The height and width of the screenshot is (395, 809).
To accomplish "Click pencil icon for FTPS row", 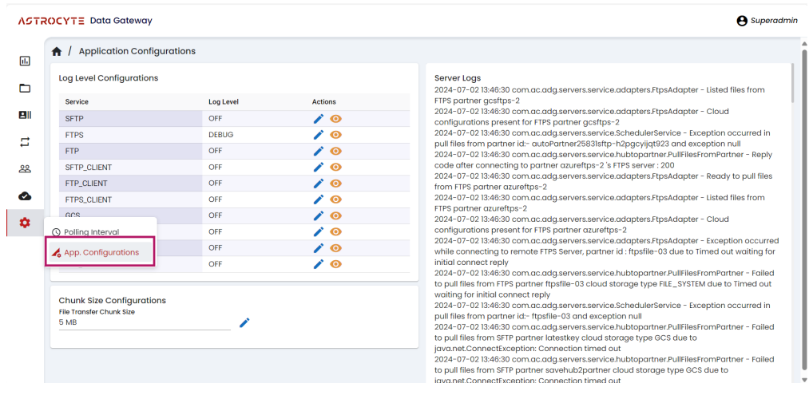I will click(319, 135).
